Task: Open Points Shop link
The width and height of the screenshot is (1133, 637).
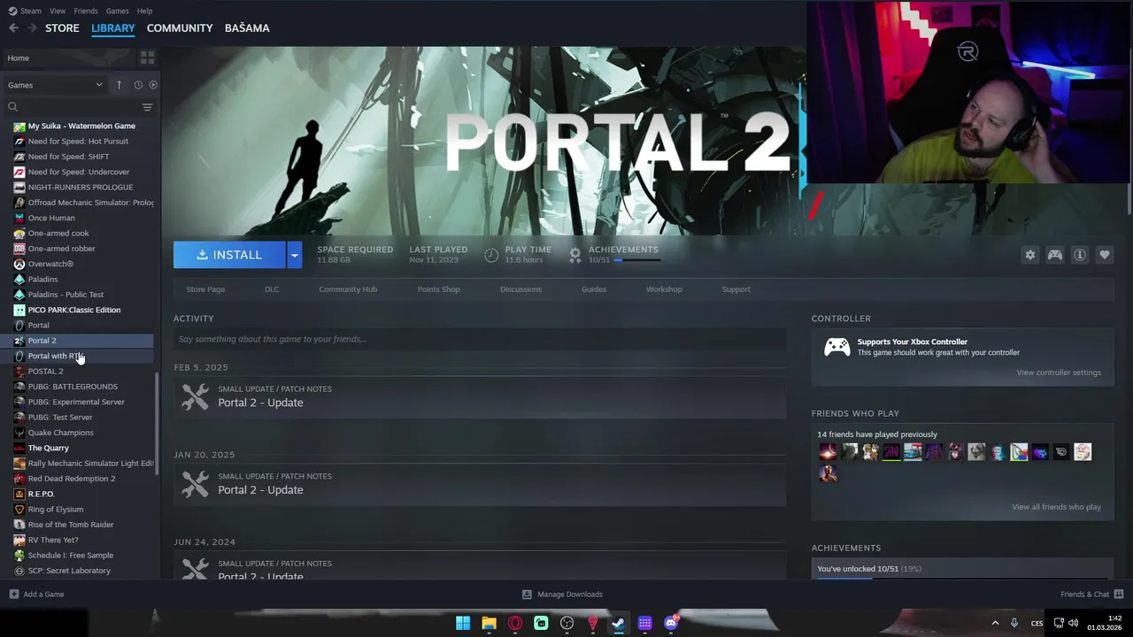Action: pyautogui.click(x=438, y=289)
